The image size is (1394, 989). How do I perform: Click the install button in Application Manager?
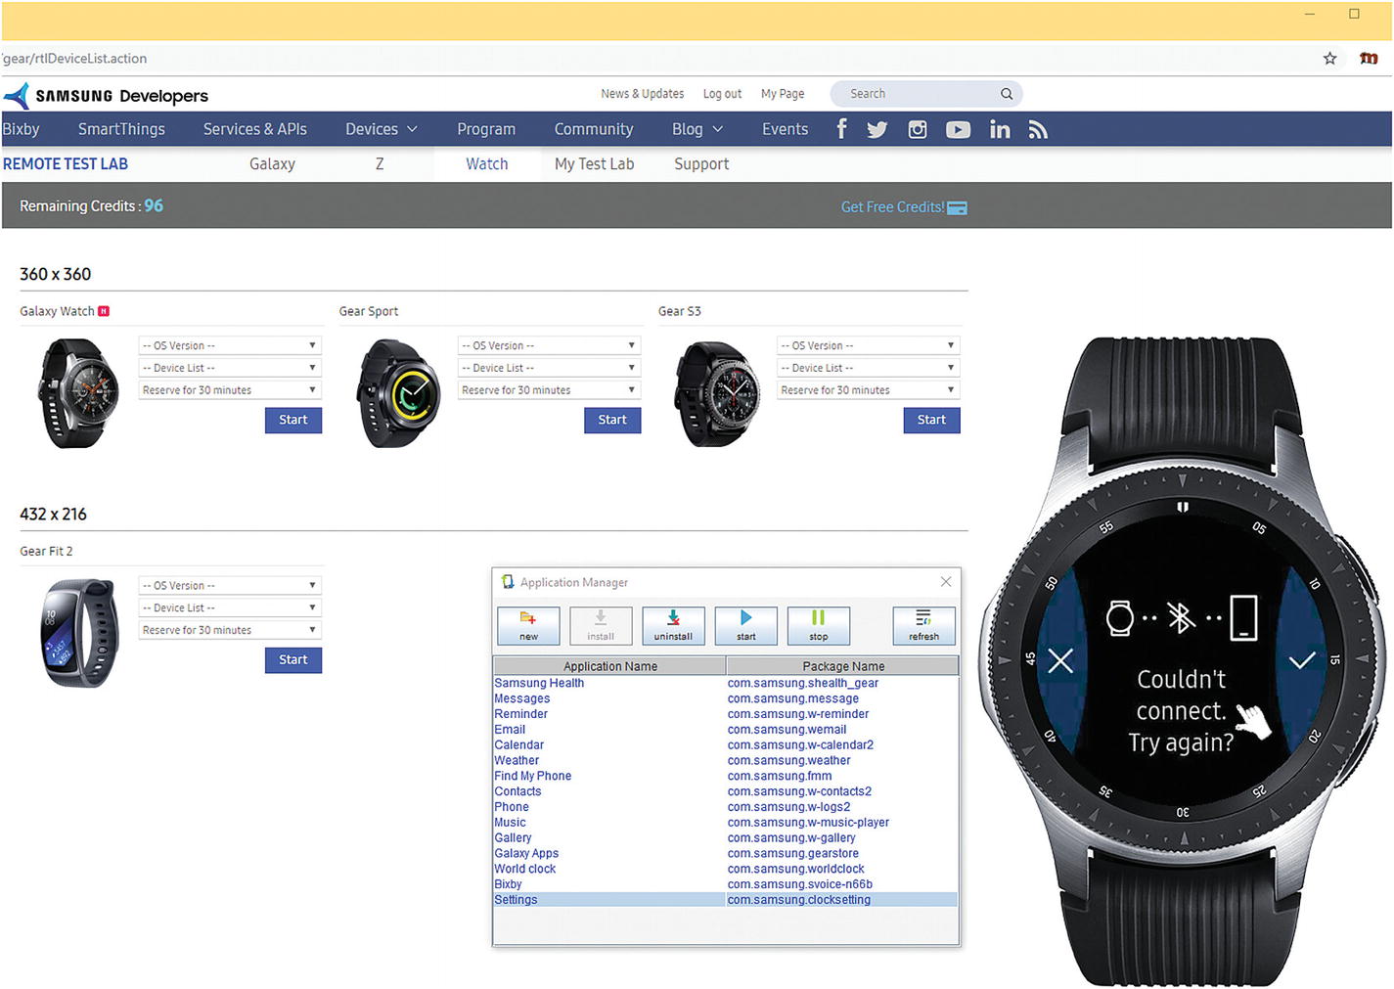tap(601, 625)
